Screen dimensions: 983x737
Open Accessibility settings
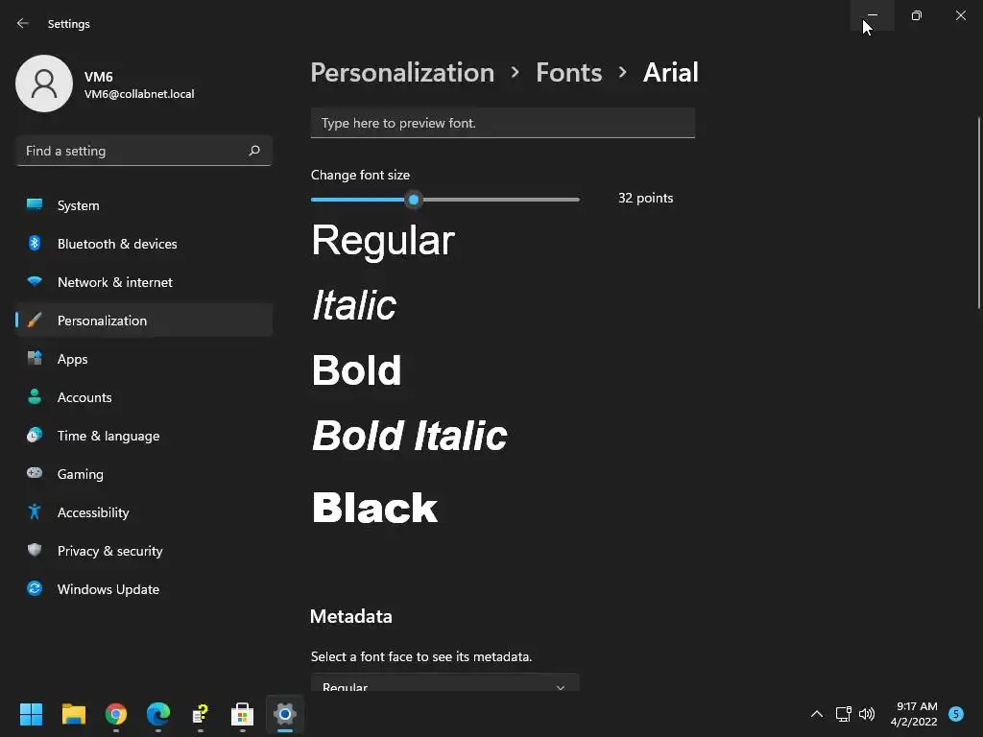(92, 512)
